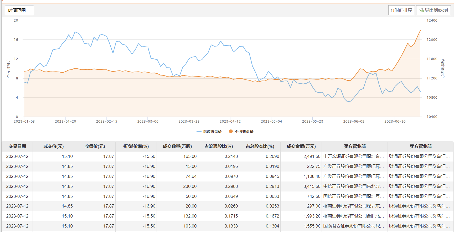The height and width of the screenshot is (232, 454).
Task: Click the orange 个股收盘价 legend dot
Action: point(231,132)
